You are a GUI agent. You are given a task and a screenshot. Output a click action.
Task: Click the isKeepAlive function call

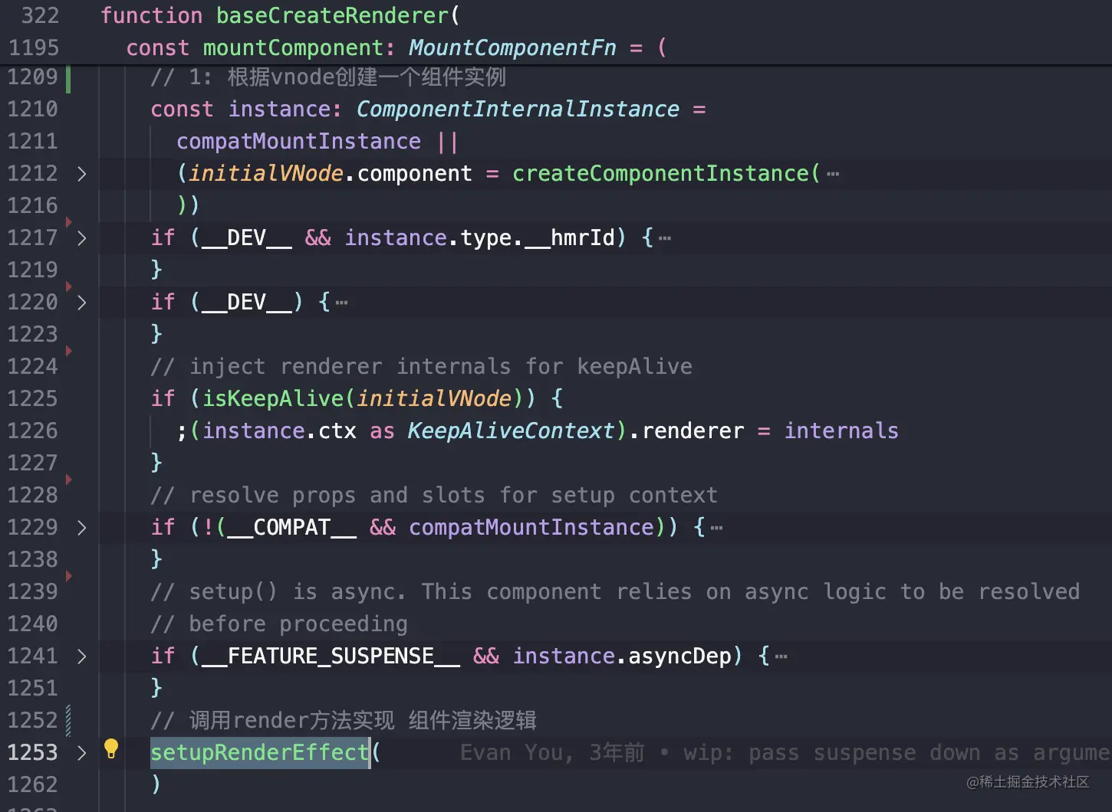pos(273,399)
